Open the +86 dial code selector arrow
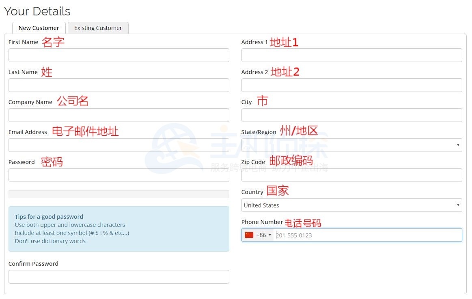 (x=270, y=235)
